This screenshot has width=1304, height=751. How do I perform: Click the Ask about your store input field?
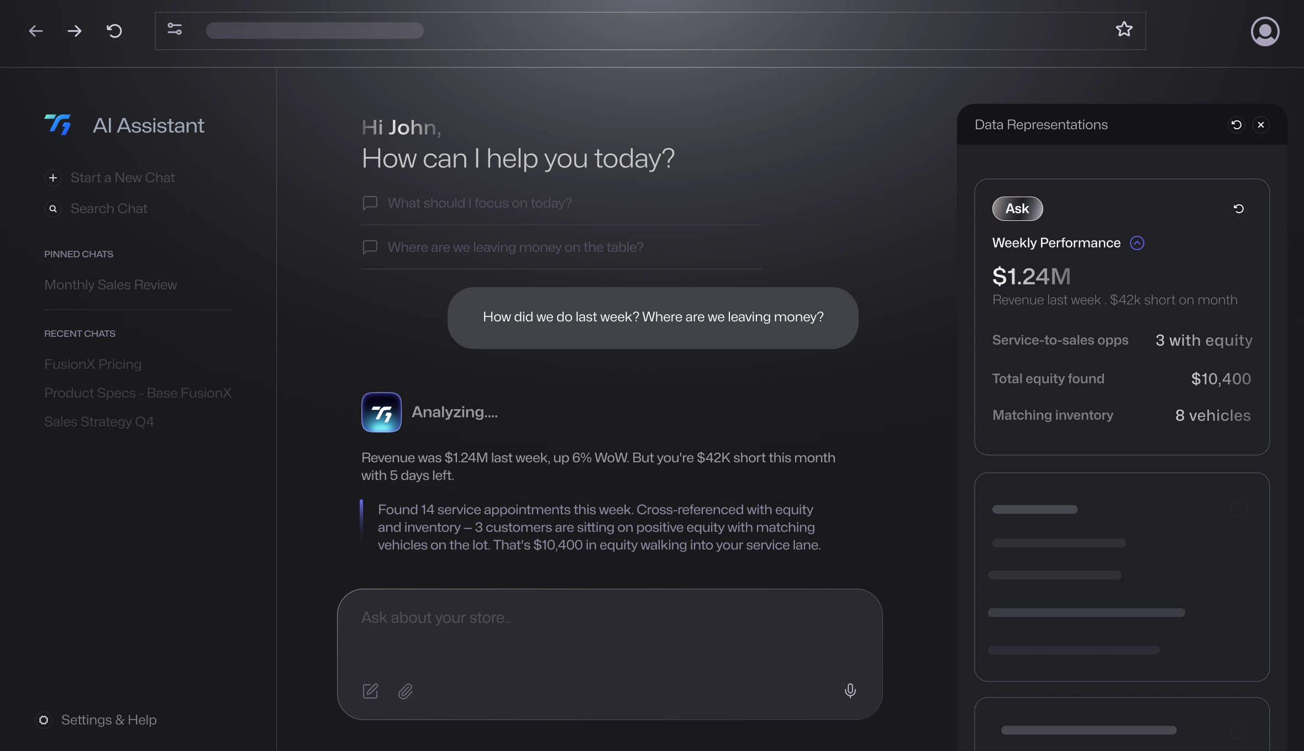pos(609,654)
